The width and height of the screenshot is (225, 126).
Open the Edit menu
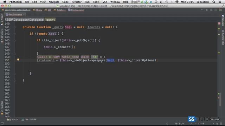[x=34, y=2]
